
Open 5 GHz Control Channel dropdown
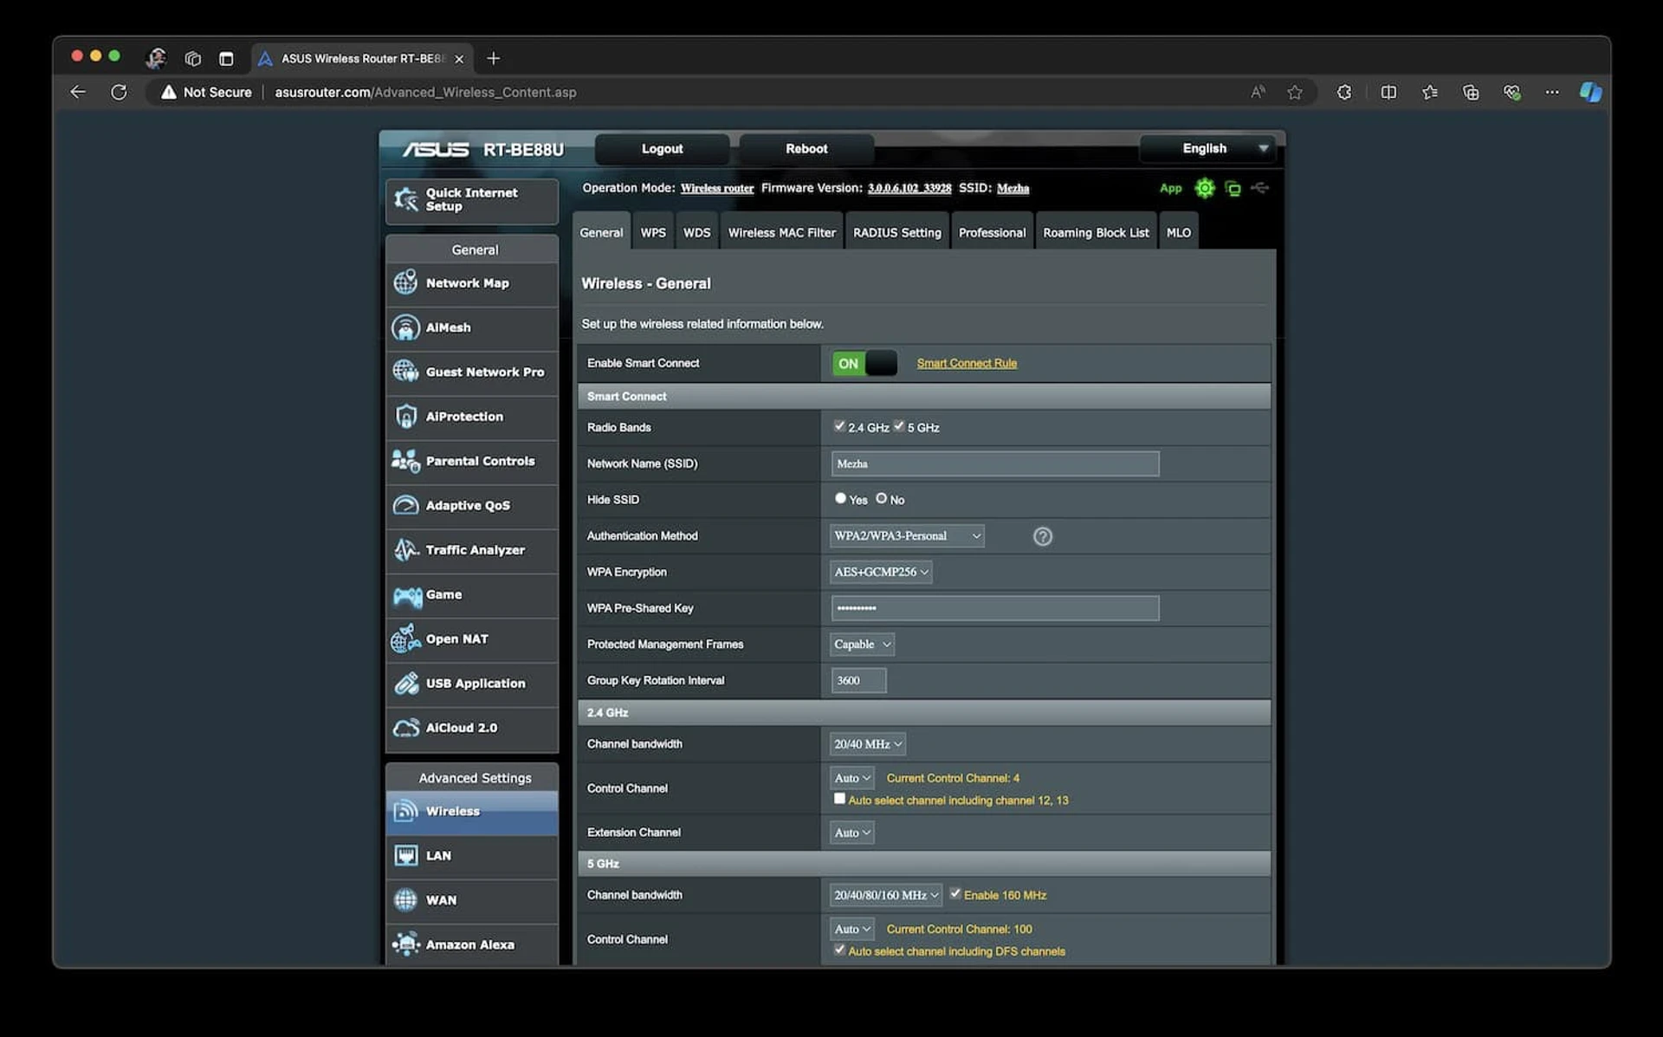tap(852, 929)
